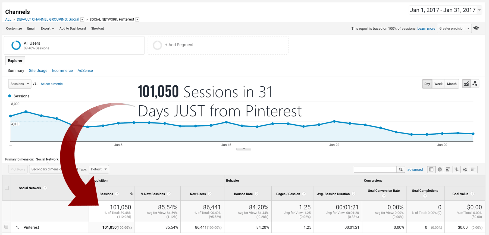Select the Performance bar view icon

point(448,169)
